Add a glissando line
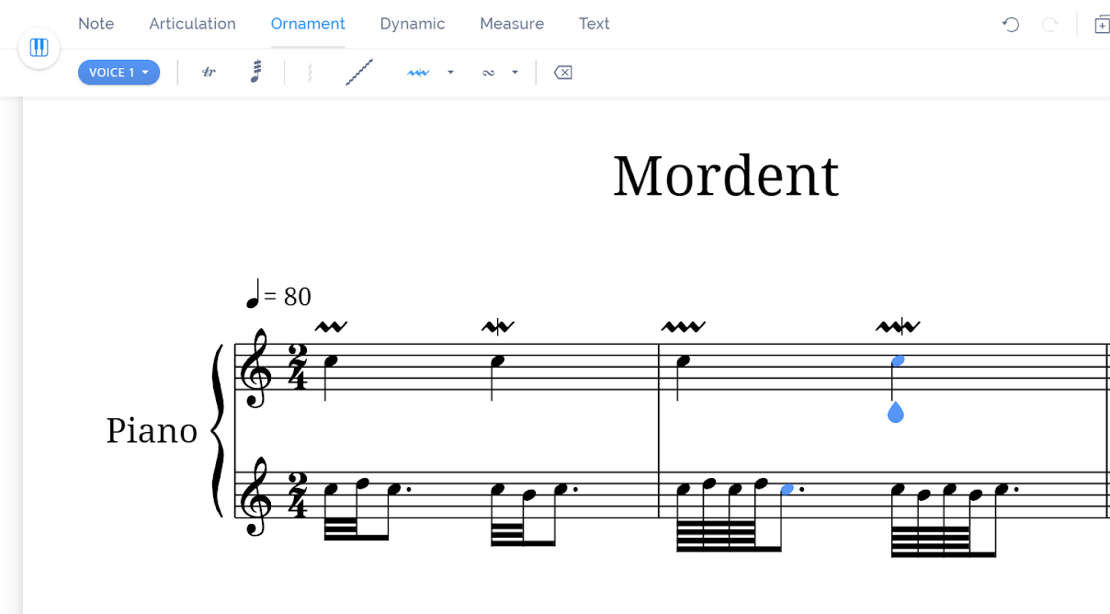 (358, 72)
